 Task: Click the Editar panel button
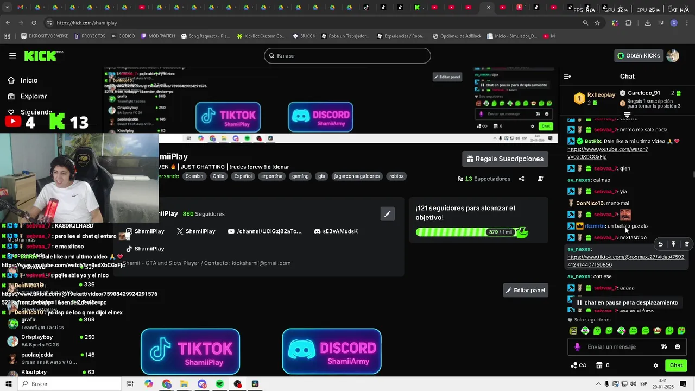coord(526,291)
